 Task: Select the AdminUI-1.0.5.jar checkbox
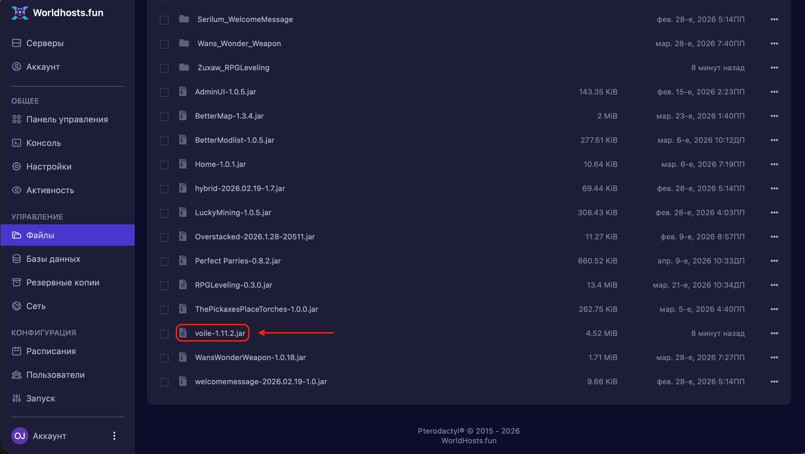(164, 92)
